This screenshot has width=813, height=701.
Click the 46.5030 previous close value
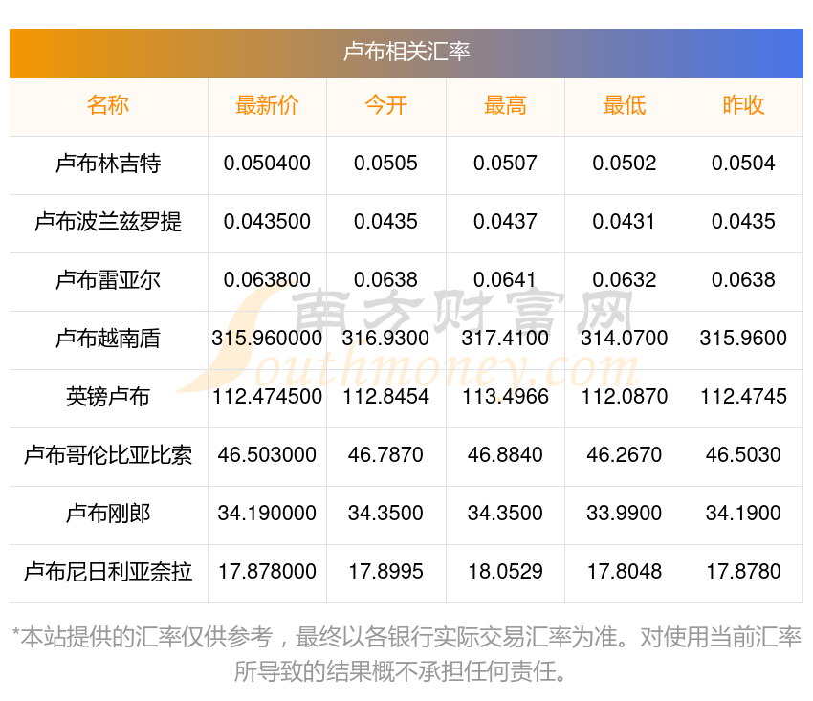coord(743,455)
